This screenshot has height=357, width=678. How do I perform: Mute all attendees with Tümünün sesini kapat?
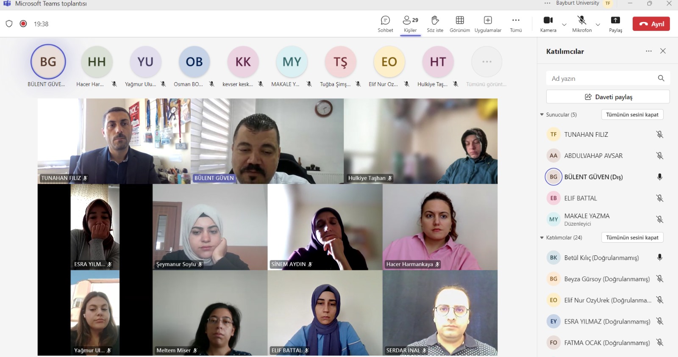[x=632, y=238]
